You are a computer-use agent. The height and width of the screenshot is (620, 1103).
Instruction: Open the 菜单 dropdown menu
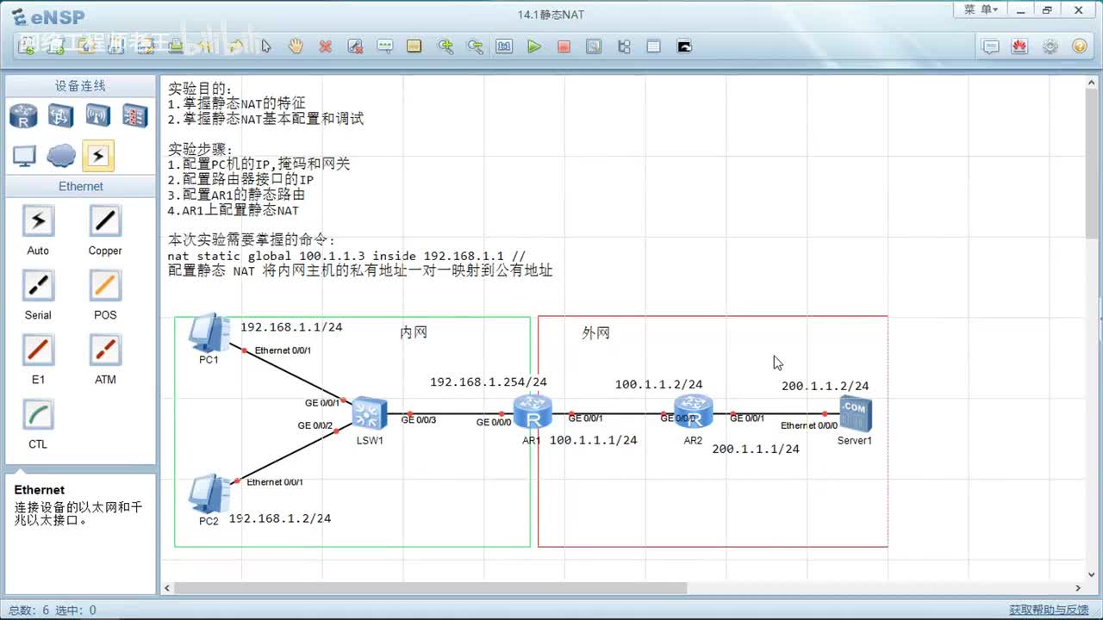[981, 10]
